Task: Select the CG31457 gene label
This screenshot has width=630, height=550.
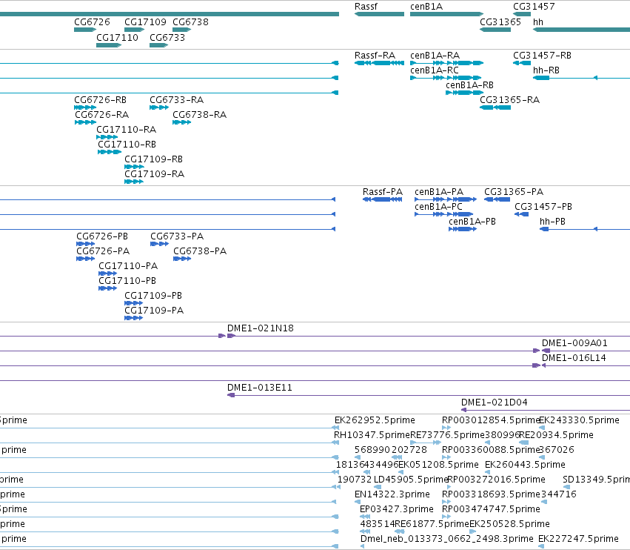Action: pos(534,7)
